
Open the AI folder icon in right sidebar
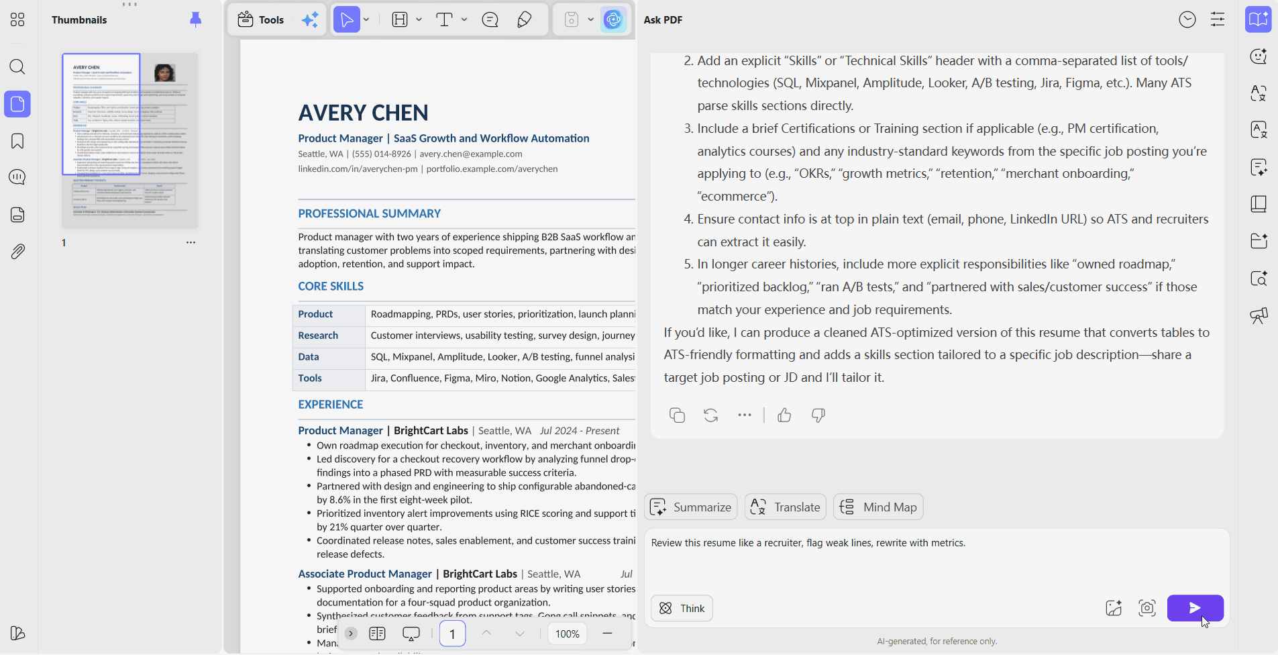(1259, 241)
